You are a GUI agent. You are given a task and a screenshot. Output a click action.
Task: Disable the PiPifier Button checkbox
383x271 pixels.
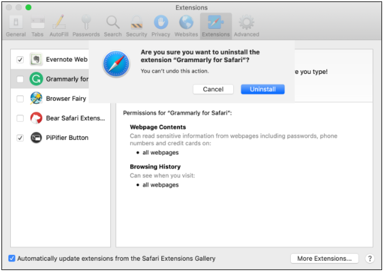(x=20, y=138)
